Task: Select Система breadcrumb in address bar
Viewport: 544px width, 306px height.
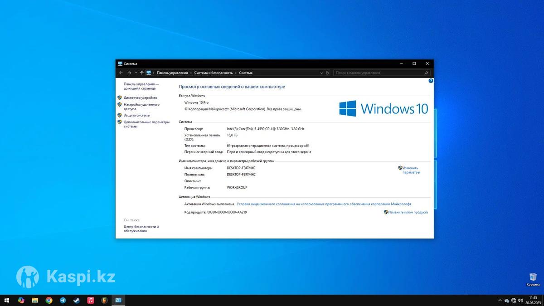Action: pyautogui.click(x=246, y=73)
